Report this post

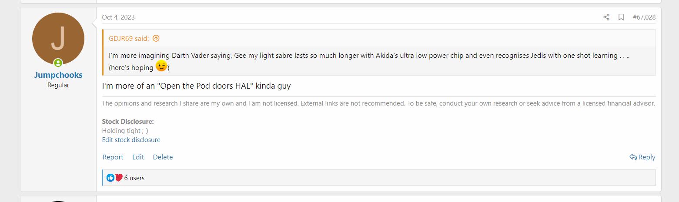(x=113, y=157)
